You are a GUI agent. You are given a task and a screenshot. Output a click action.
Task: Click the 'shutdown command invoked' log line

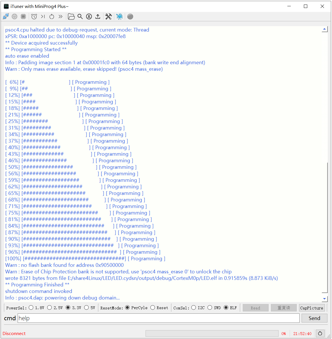click(39, 291)
